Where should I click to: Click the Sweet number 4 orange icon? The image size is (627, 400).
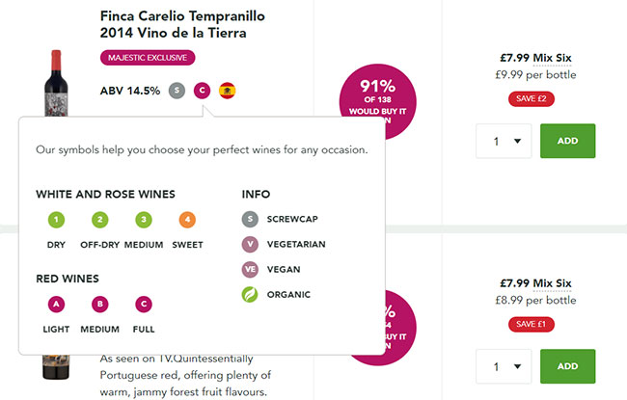pos(187,220)
